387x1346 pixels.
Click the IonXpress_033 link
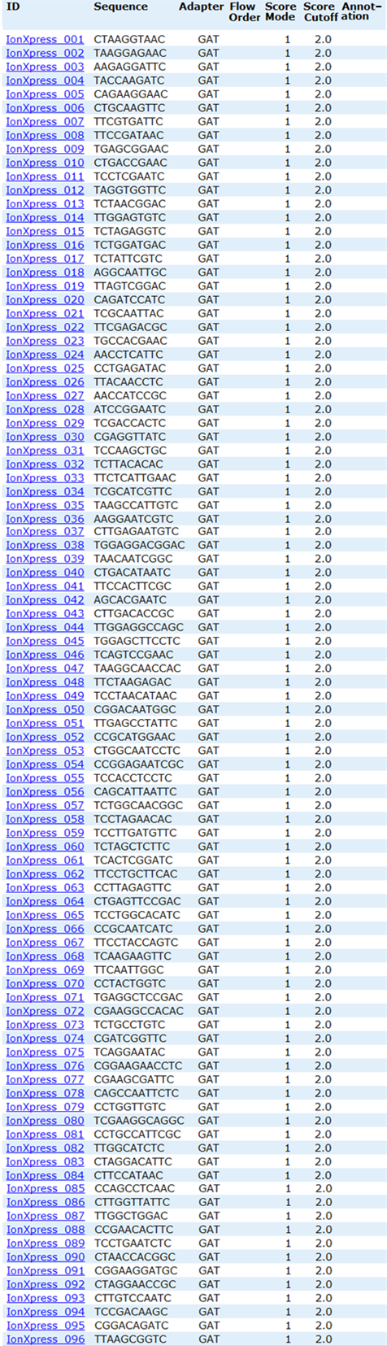pos(45,477)
